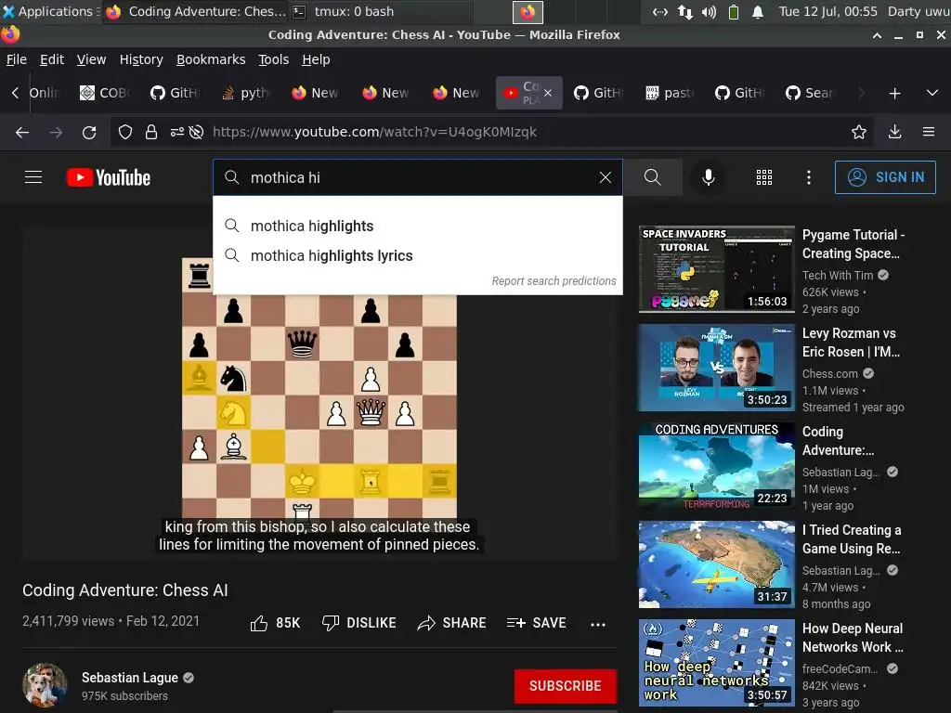The image size is (951, 713).
Task: Open the Sebastian Lague channel avatar
Action: [45, 686]
